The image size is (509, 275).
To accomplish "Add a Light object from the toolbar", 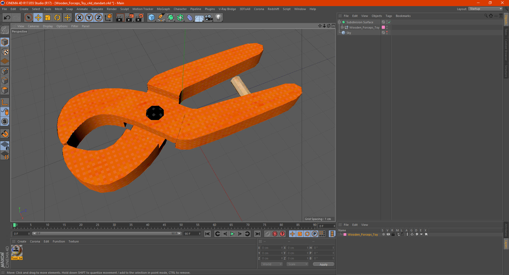I will (218, 18).
